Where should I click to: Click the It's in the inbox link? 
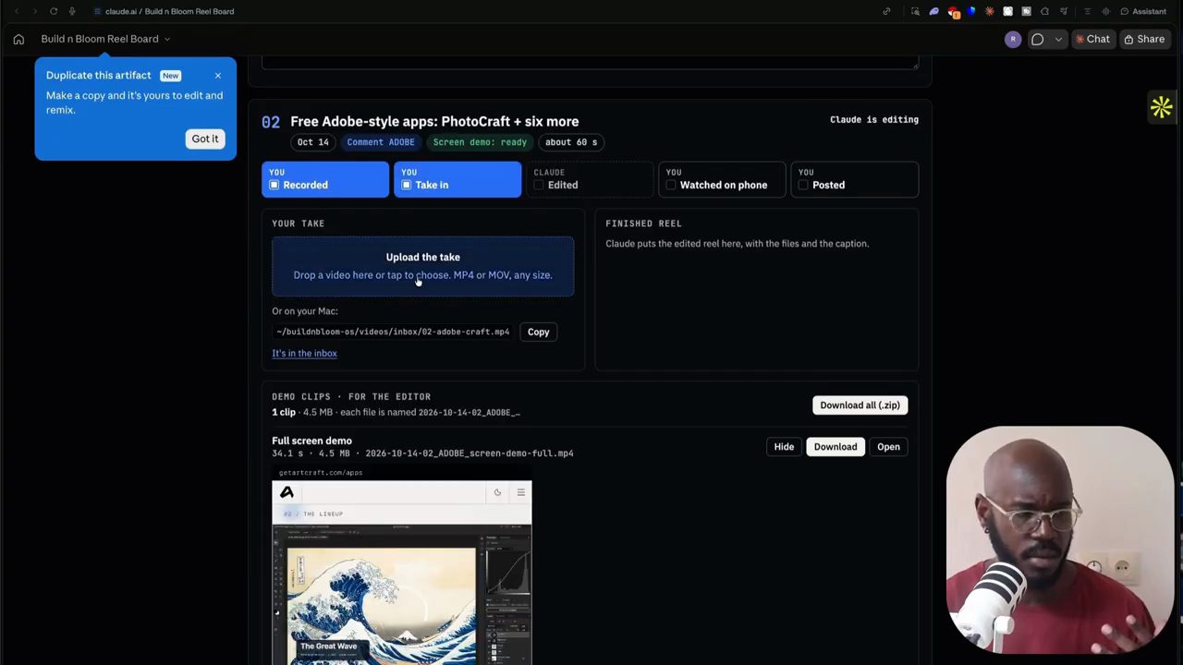pos(304,353)
